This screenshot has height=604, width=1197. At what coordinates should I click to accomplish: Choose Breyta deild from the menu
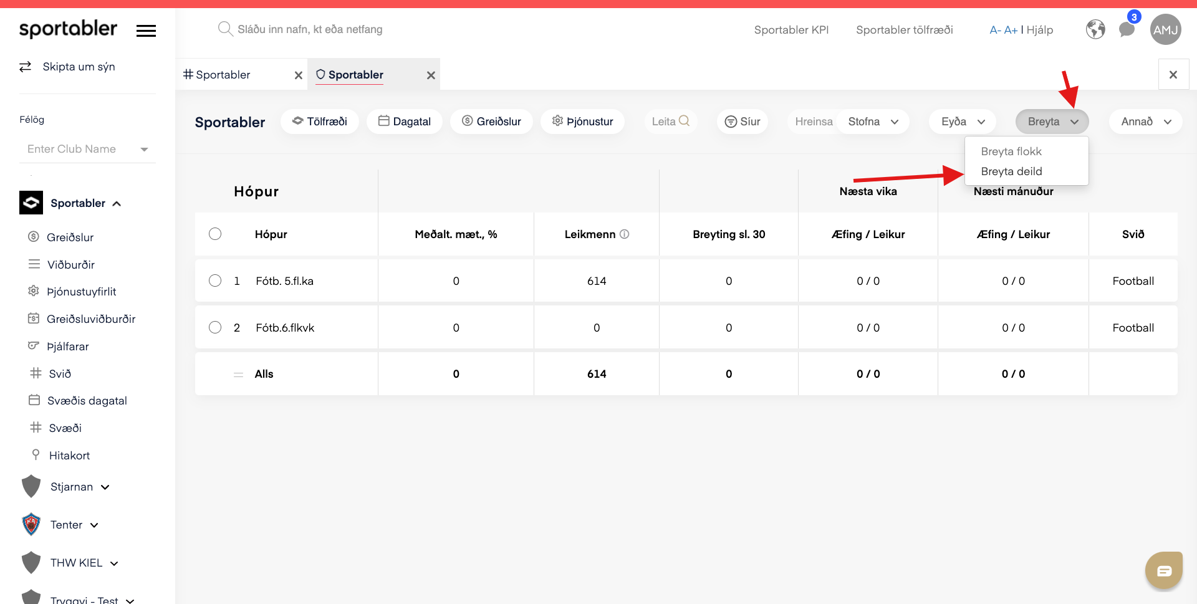(1011, 171)
